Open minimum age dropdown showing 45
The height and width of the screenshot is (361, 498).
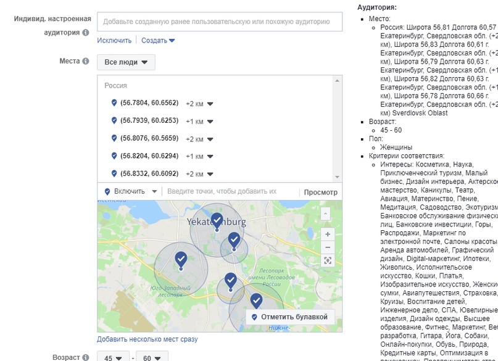click(x=113, y=357)
